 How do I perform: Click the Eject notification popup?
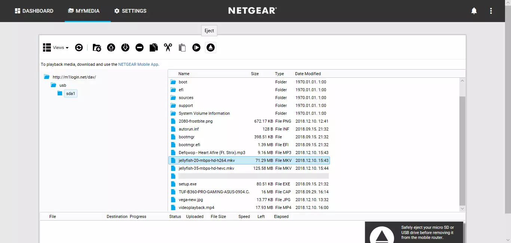(x=414, y=232)
